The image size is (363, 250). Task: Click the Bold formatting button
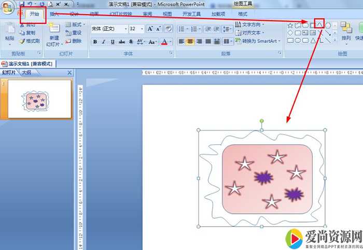[x=95, y=41]
